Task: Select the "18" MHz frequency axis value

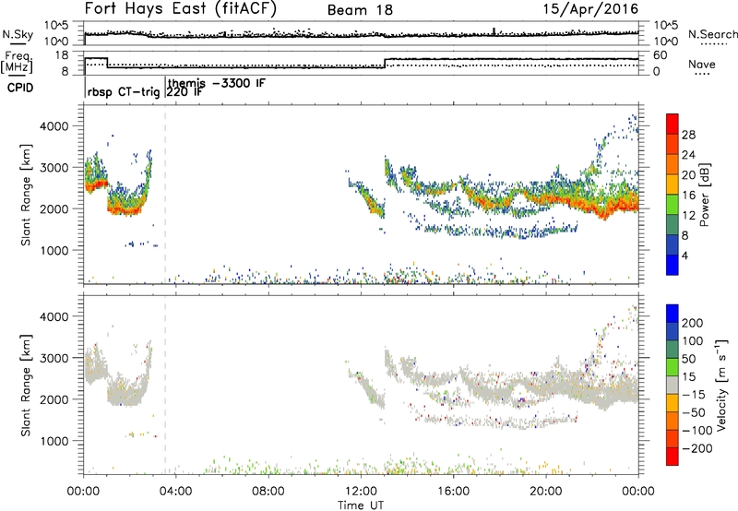Action: pos(62,55)
